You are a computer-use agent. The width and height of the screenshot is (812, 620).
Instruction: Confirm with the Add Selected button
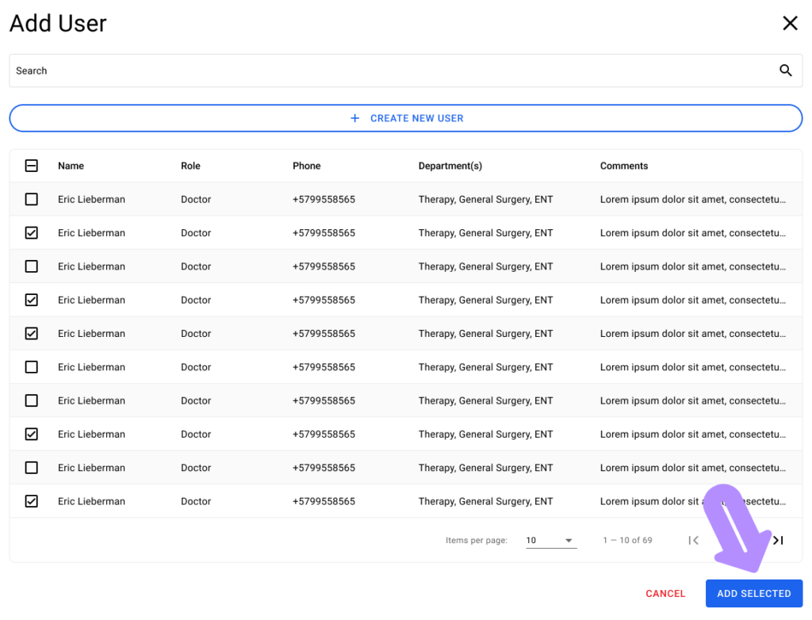[x=753, y=593]
